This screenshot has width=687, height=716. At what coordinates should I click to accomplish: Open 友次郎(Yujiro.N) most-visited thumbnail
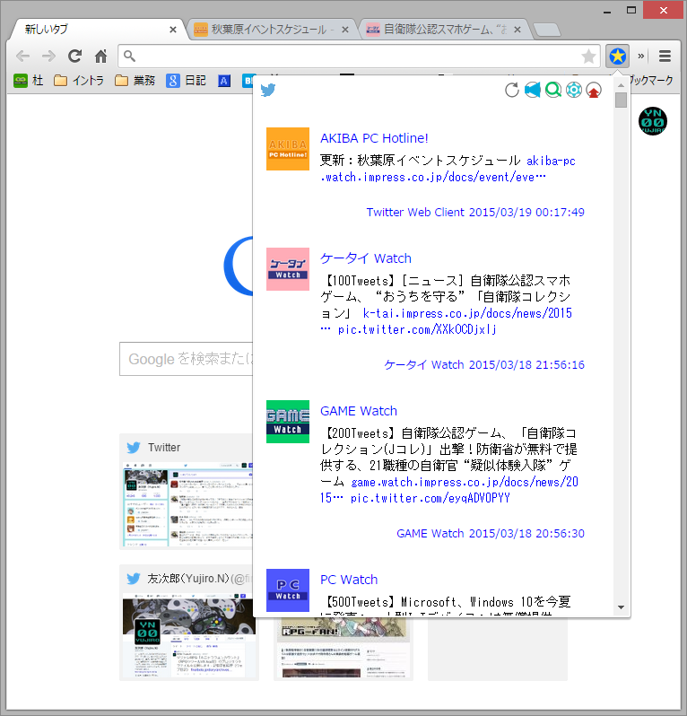(x=189, y=623)
